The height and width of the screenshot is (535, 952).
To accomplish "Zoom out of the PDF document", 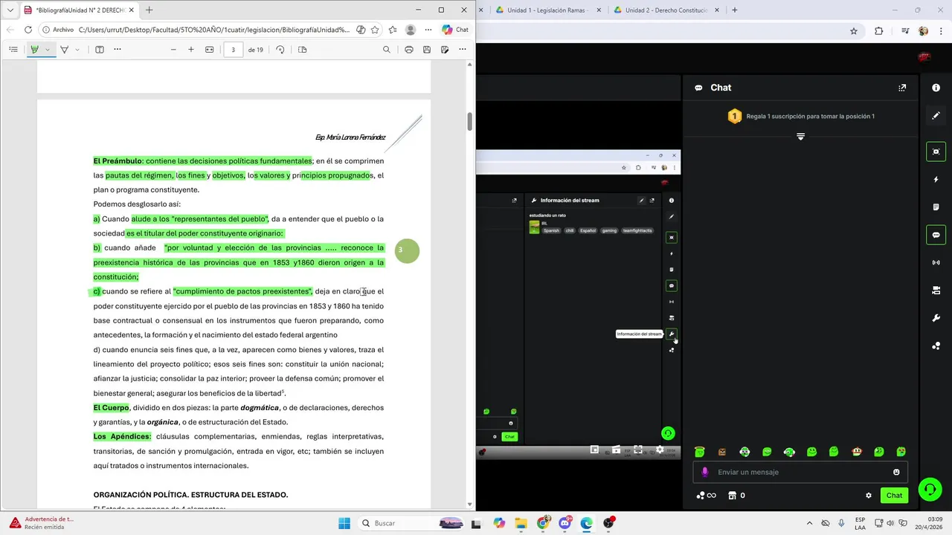I will click(173, 50).
